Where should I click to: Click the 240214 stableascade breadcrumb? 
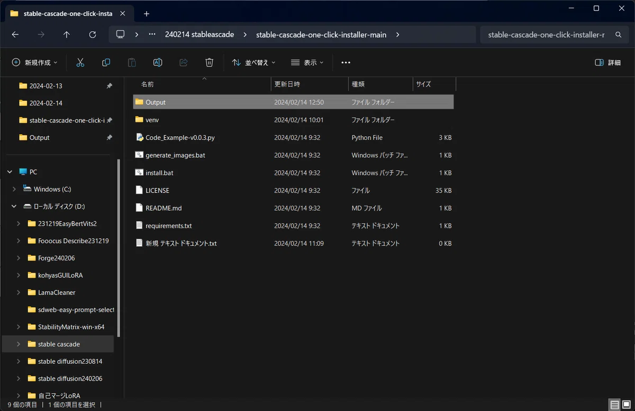199,34
